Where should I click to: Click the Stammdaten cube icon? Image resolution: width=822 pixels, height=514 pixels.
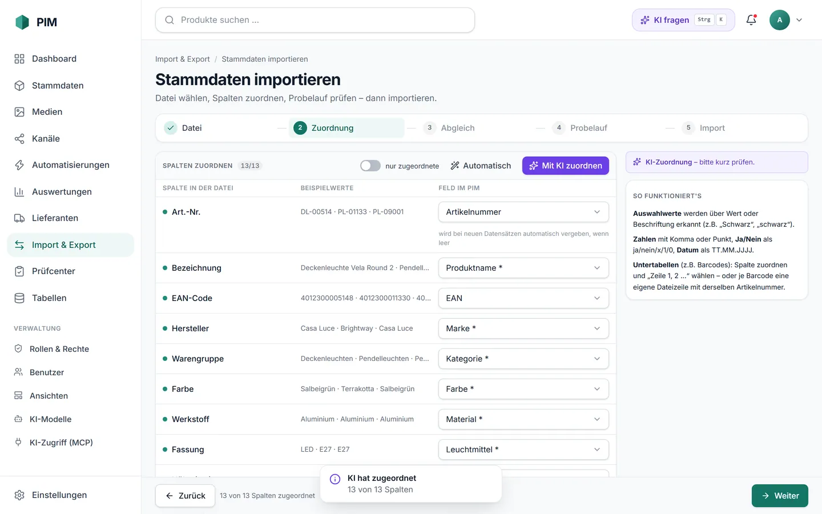pos(19,86)
